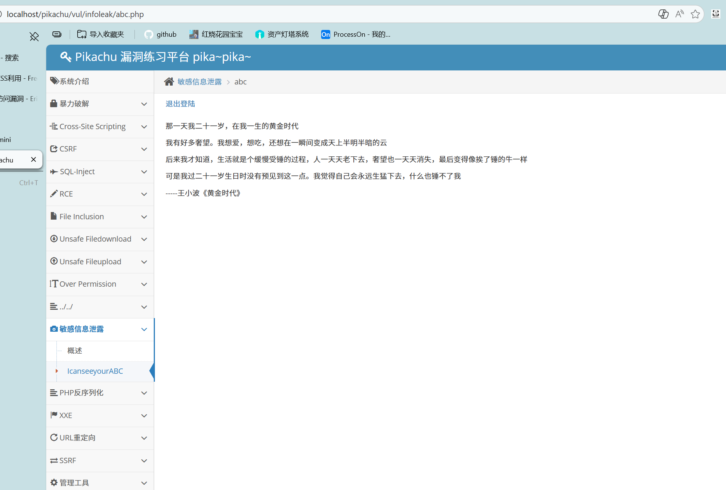This screenshot has width=726, height=490.
Task: Click the 敏感信息泄露 breadcrumb link
Action: point(200,82)
